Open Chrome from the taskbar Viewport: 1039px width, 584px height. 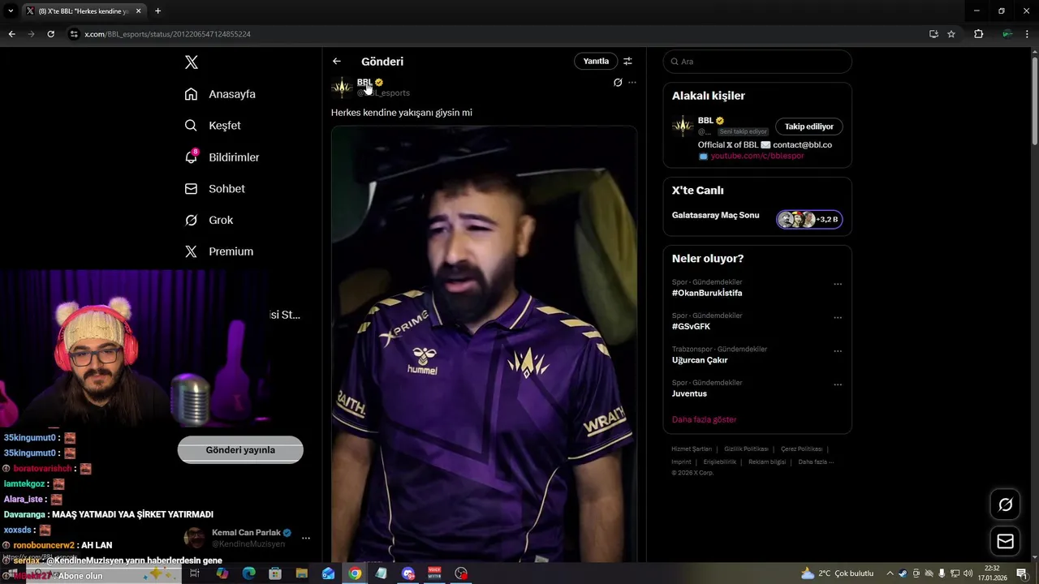click(355, 573)
